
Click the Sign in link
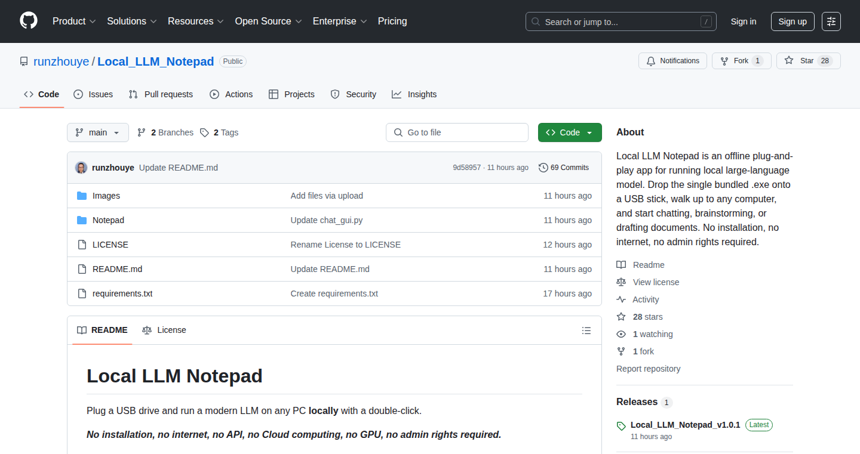point(744,21)
